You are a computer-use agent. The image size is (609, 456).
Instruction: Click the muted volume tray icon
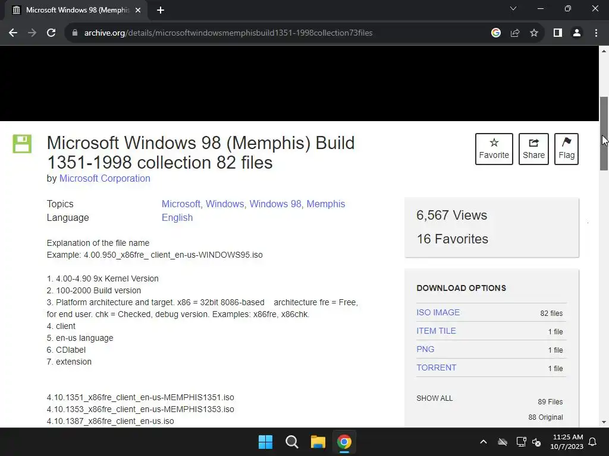(x=536, y=442)
